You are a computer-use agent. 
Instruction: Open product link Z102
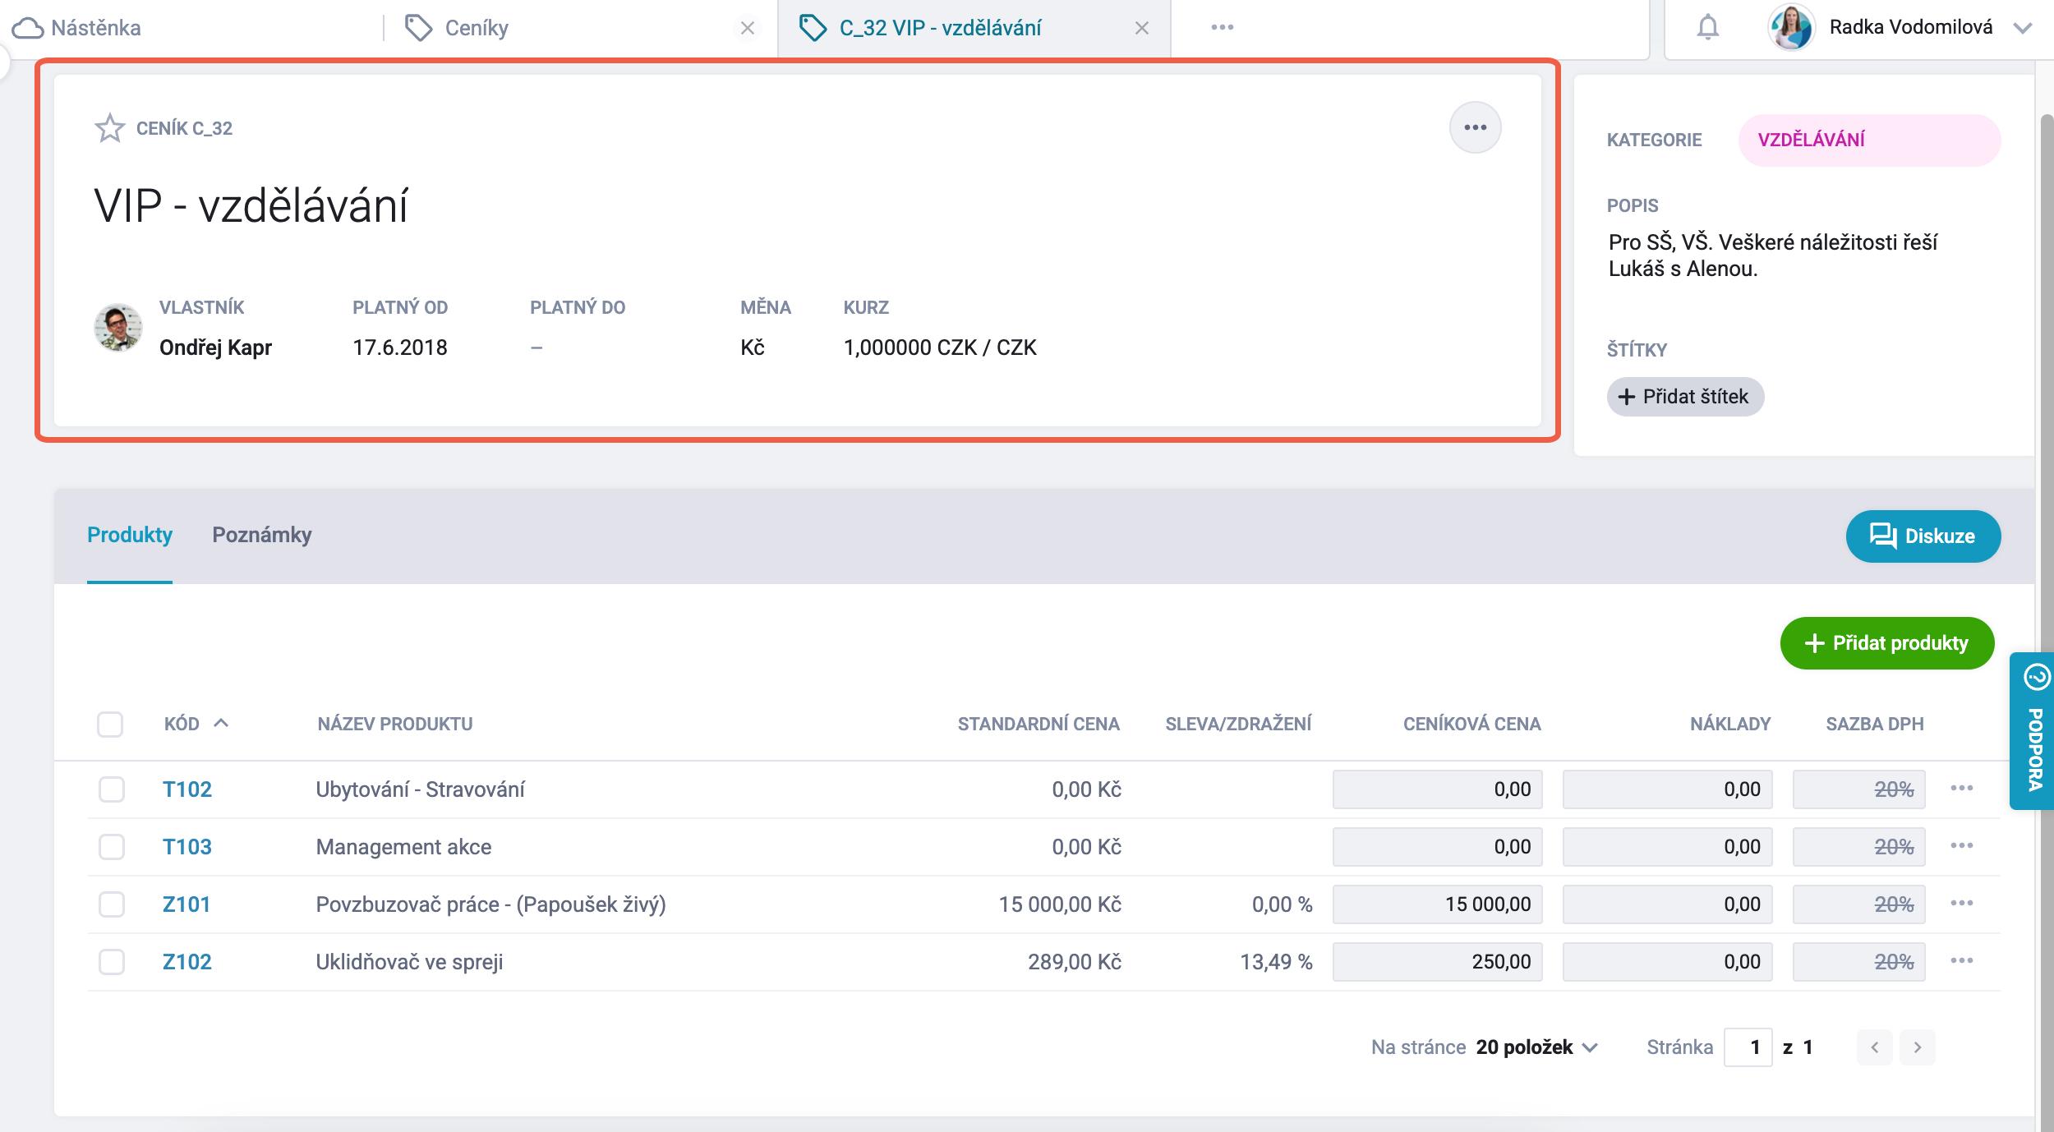tap(187, 962)
